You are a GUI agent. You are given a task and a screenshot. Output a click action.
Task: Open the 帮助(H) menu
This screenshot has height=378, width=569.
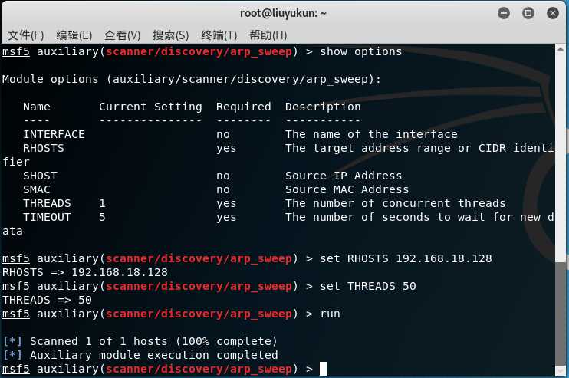[268, 35]
